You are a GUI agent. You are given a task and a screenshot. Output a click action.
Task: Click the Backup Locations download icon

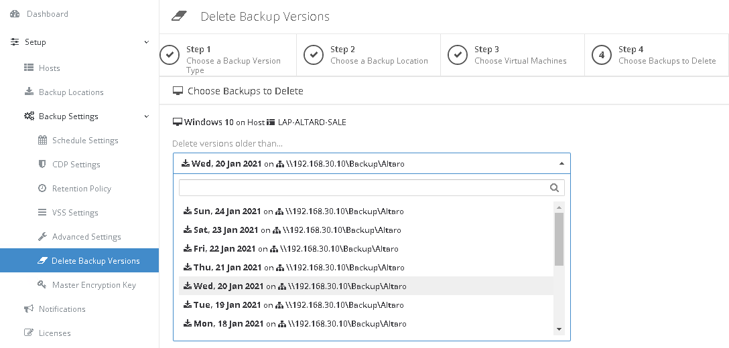(29, 92)
